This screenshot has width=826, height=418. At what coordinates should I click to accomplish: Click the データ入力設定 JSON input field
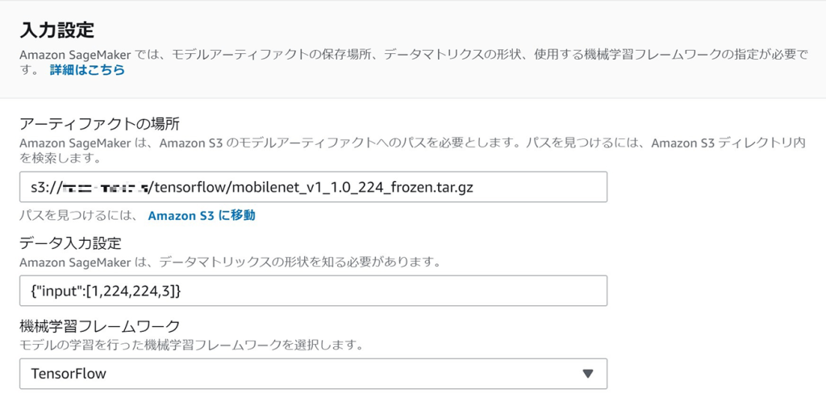314,290
